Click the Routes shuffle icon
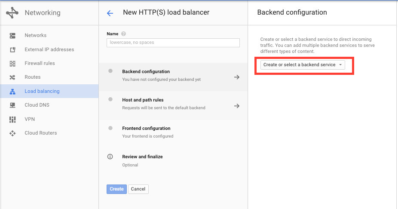 [12, 77]
